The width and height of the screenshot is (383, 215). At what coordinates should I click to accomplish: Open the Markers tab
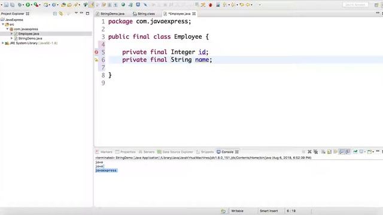pos(104,152)
